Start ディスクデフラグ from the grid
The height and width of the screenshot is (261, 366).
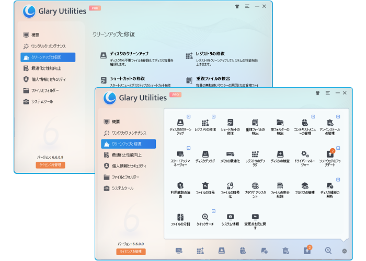[205, 157]
